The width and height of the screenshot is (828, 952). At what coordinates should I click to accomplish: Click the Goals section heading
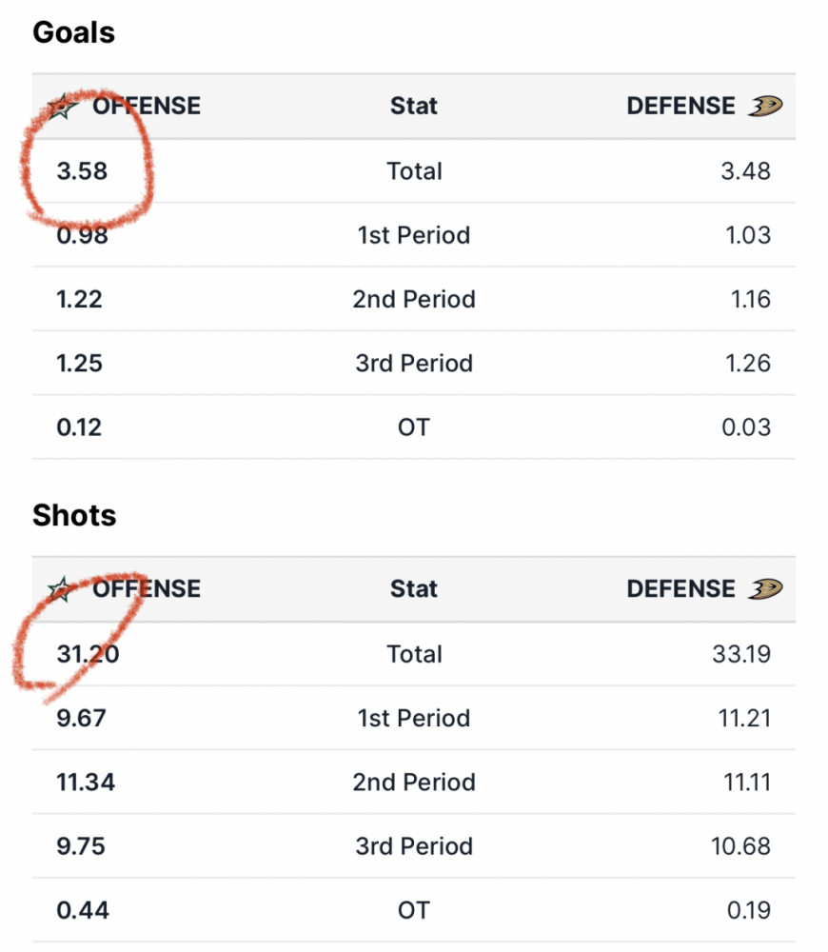73,32
